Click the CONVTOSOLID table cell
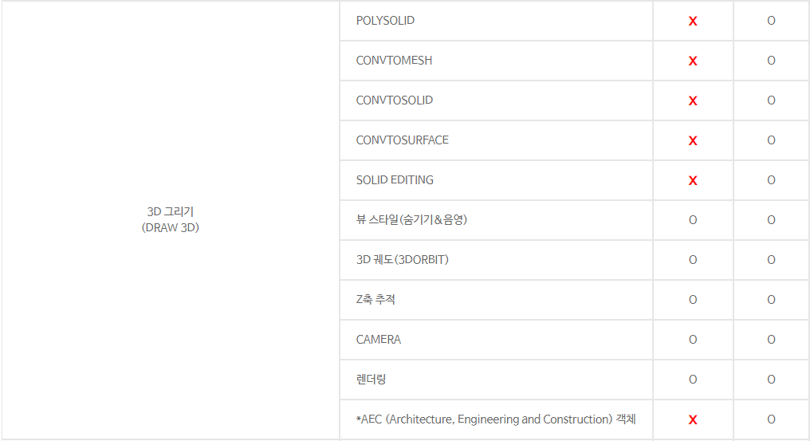Viewport: 810px width, 441px height. pyautogui.click(x=496, y=100)
